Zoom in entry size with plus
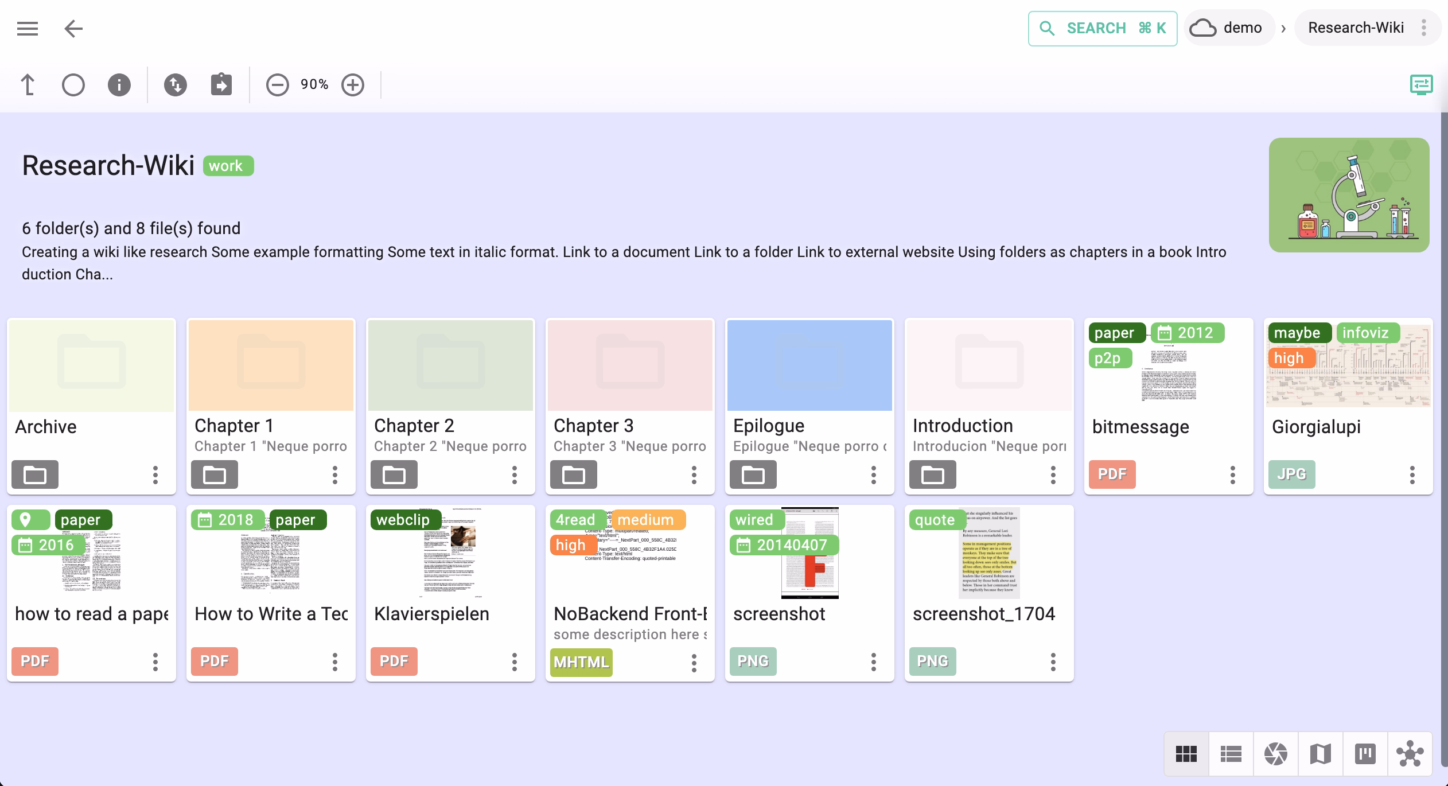The image size is (1448, 786). click(x=353, y=85)
